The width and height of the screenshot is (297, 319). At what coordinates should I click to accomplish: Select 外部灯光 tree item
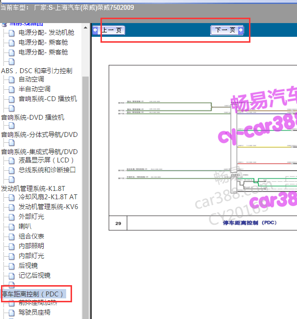coord(31,216)
